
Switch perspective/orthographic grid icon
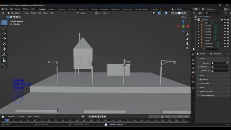[187, 48]
